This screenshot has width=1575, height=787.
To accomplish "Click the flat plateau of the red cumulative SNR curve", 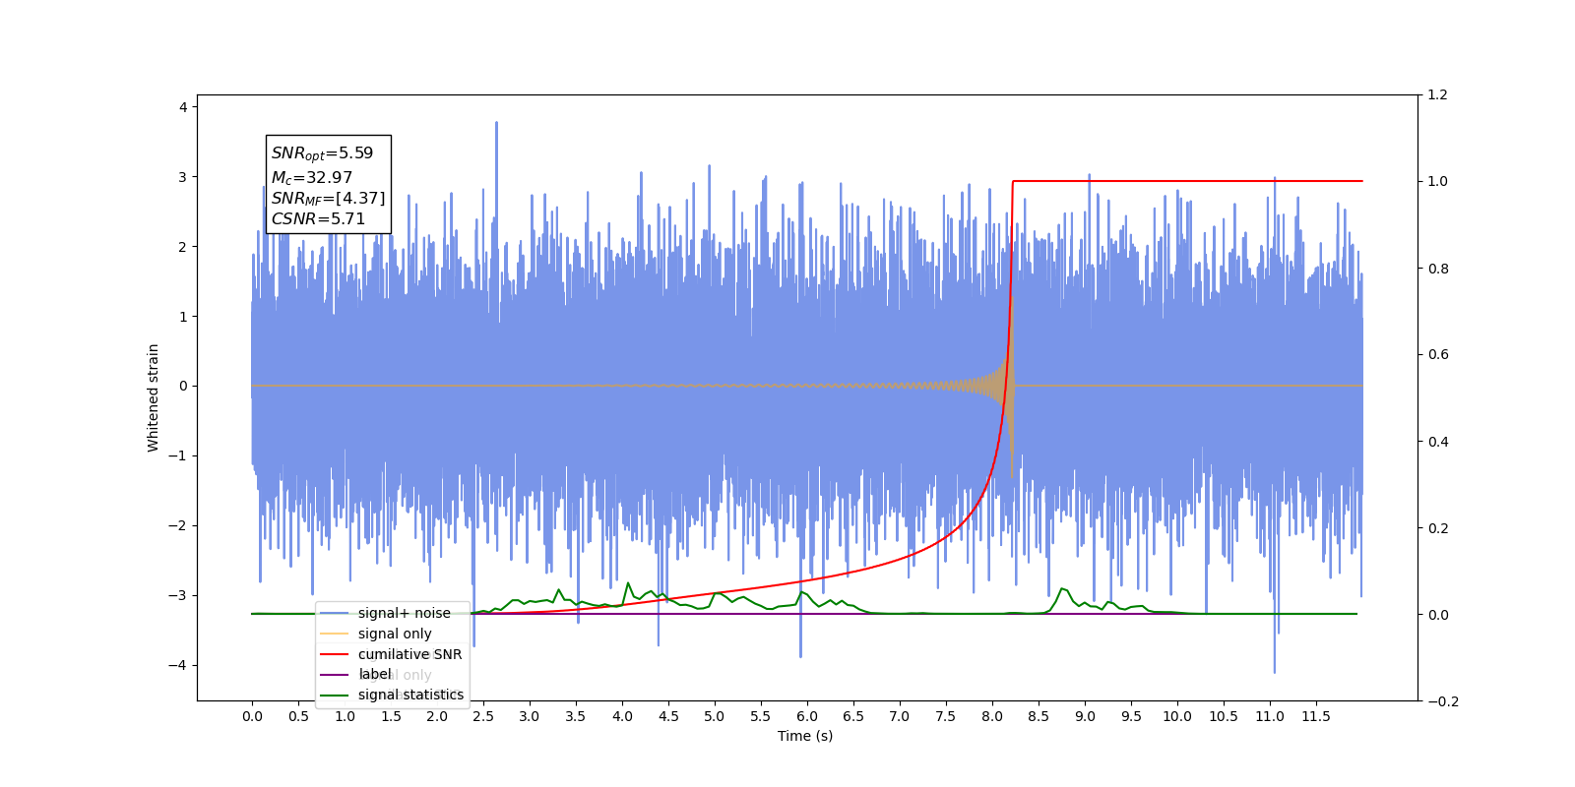I will coord(1187,181).
